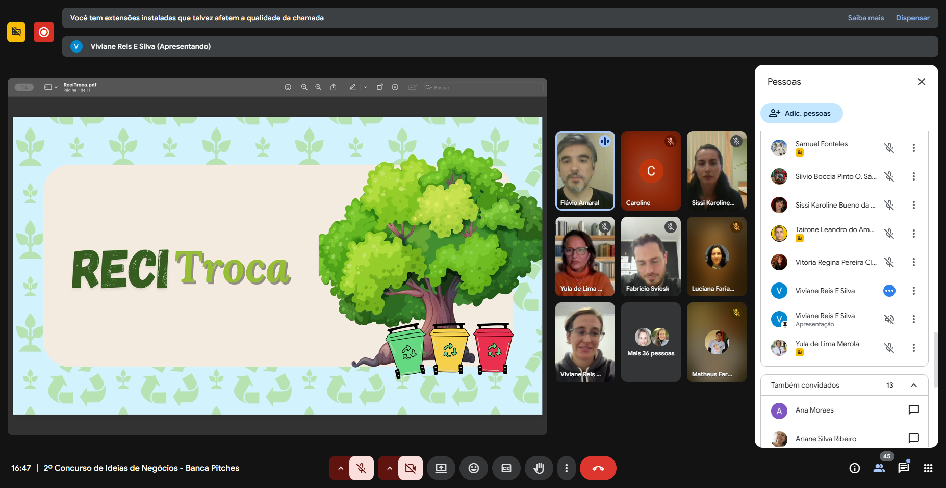Open options menu for Yula de Lima Merola

pos(913,348)
